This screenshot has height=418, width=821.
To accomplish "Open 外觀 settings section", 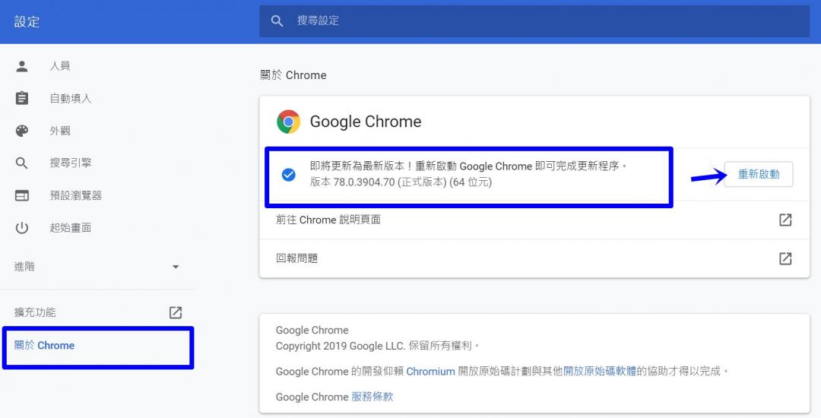I will (60, 131).
